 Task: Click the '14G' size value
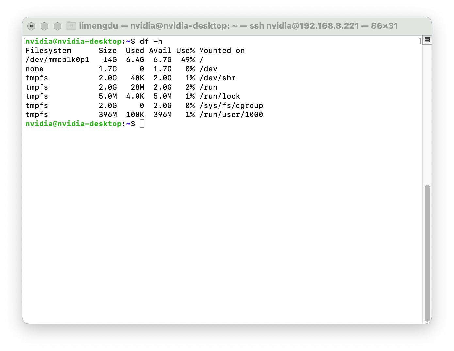point(110,60)
